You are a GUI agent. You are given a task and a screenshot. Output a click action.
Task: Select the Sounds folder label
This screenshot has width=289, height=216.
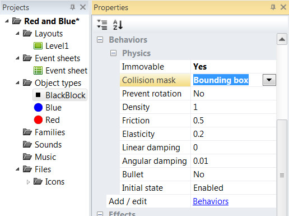[48, 145]
